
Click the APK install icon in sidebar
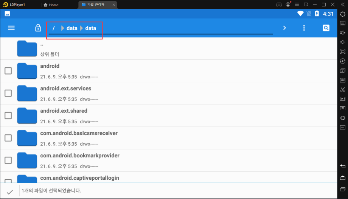click(343, 80)
